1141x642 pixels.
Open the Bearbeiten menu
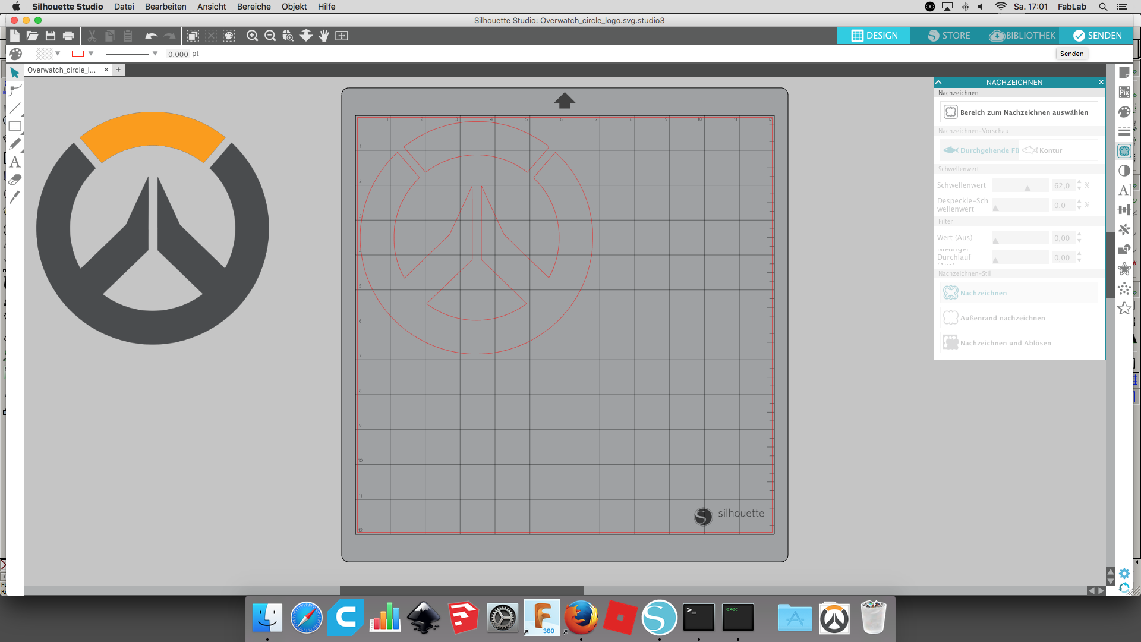click(166, 7)
